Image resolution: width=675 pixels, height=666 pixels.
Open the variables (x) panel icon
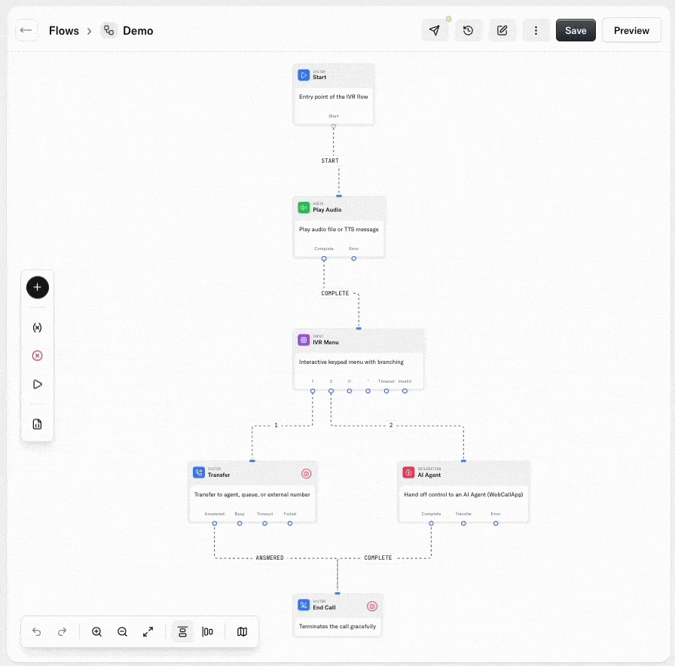pos(38,328)
